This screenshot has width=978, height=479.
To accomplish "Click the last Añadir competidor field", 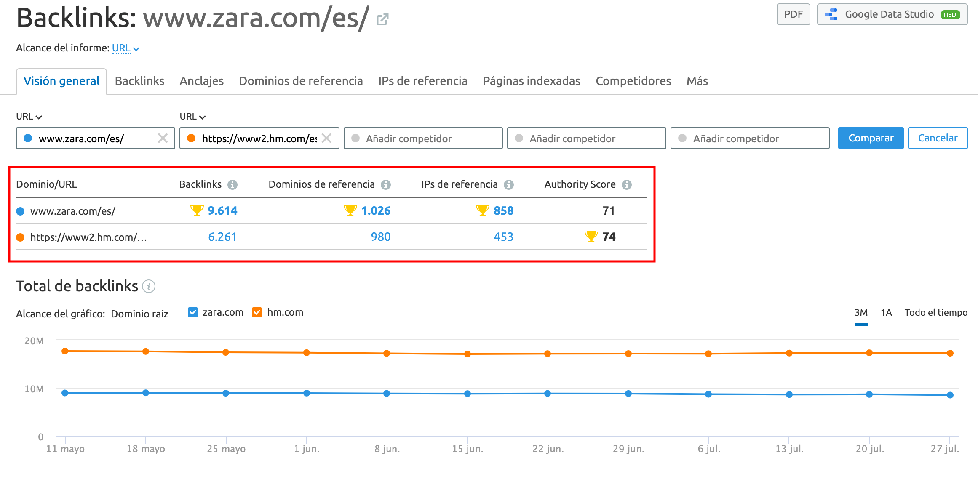I will click(x=750, y=138).
